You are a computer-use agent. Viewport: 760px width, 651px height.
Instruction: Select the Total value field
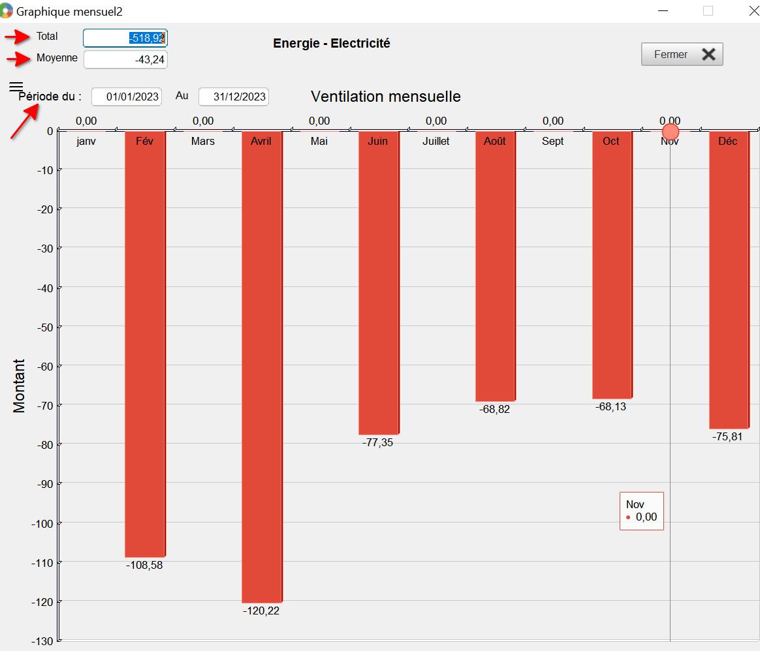[x=125, y=38]
